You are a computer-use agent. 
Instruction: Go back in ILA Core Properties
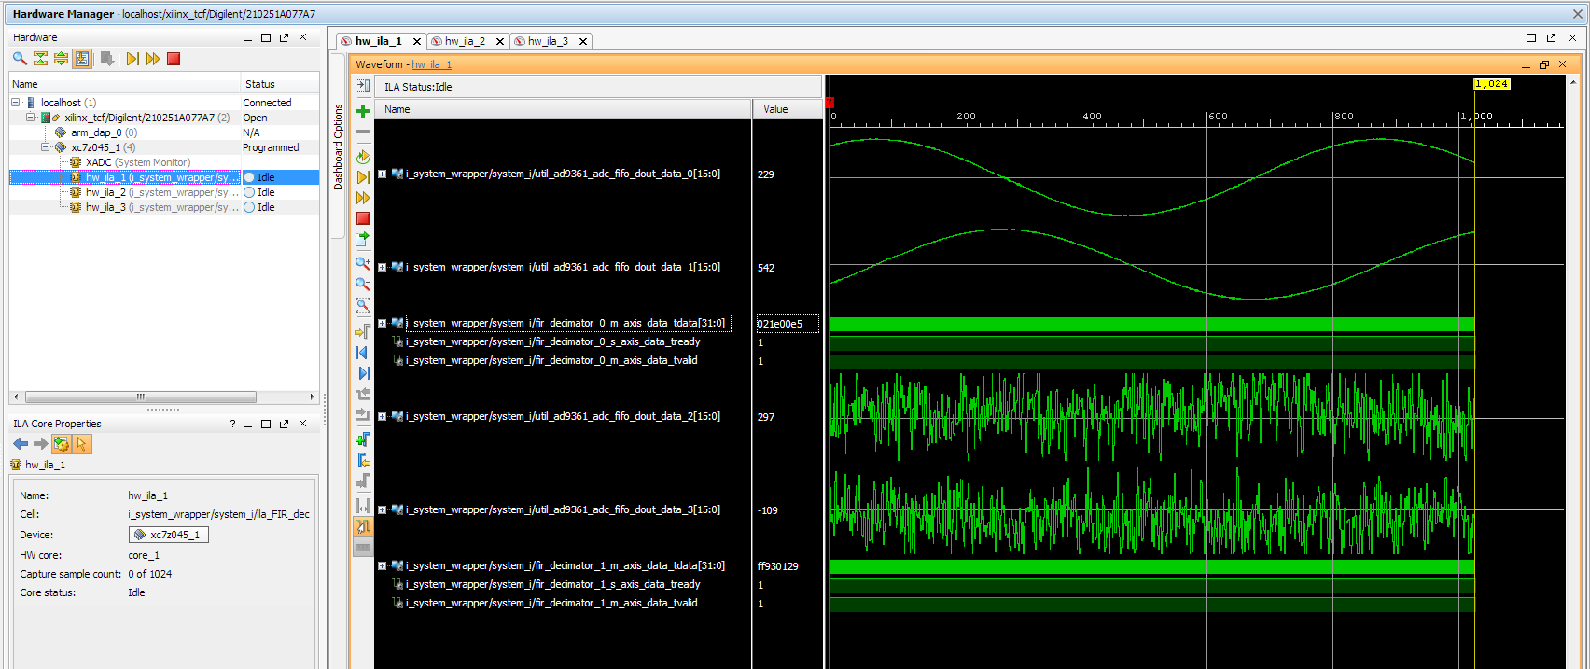pyautogui.click(x=21, y=444)
